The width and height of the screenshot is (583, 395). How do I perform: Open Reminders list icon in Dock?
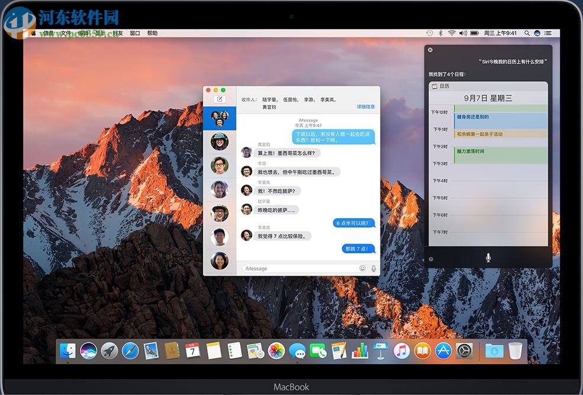point(234,351)
